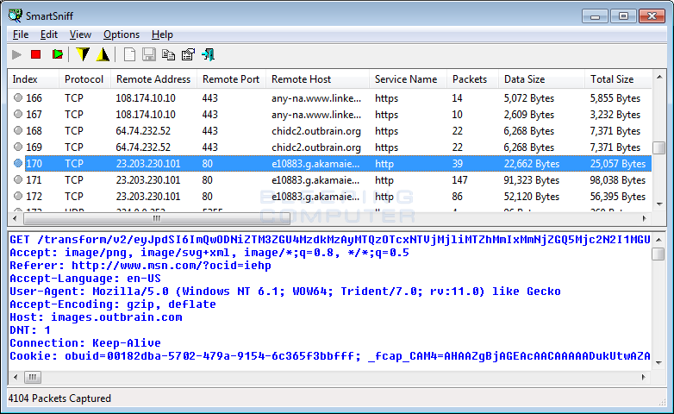Open Display Filter funnel icon
This screenshot has height=414, width=674.
(83, 54)
